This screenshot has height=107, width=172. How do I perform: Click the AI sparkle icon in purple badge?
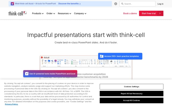[27, 74]
